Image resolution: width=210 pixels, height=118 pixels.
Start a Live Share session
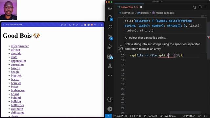[x=168, y=116]
